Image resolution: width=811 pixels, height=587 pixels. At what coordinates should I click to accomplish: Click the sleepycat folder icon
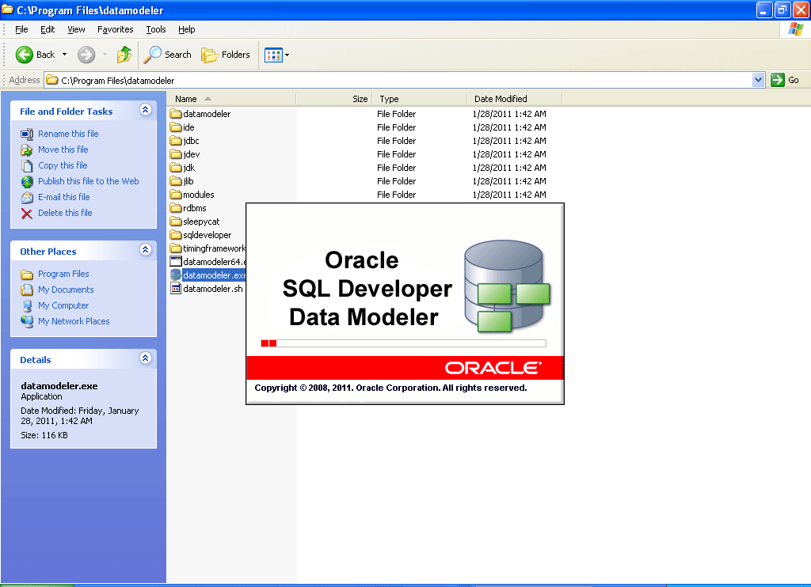[x=176, y=222]
